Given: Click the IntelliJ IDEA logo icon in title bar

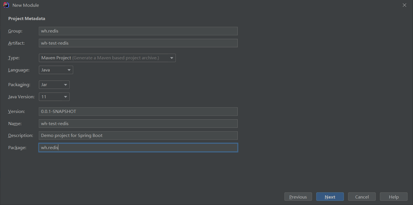Looking at the screenshot, I should 6,5.
